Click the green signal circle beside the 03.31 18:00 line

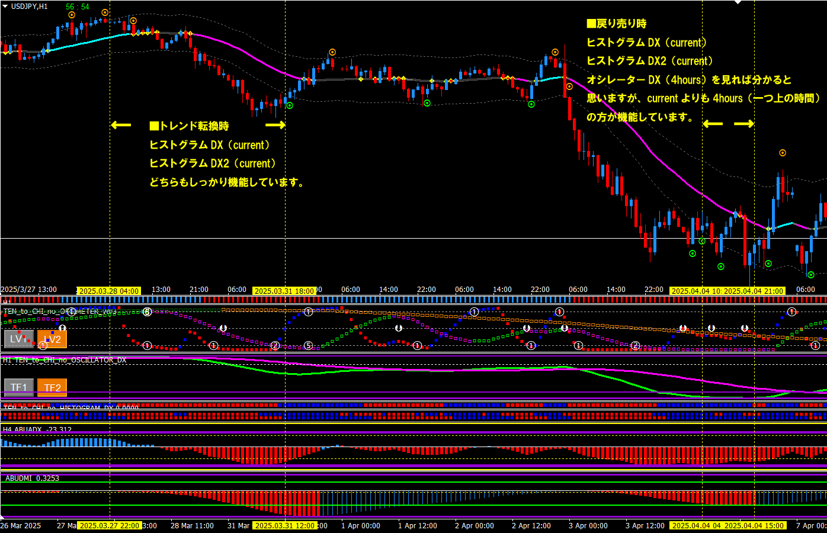(290, 105)
